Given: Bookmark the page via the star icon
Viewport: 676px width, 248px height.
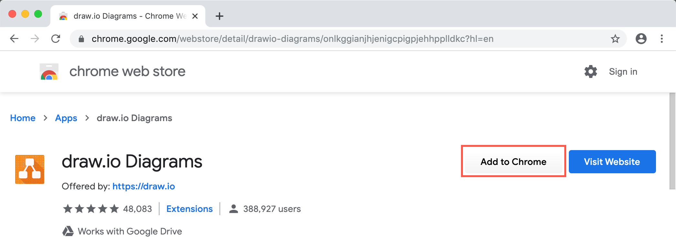Looking at the screenshot, I should [x=615, y=39].
